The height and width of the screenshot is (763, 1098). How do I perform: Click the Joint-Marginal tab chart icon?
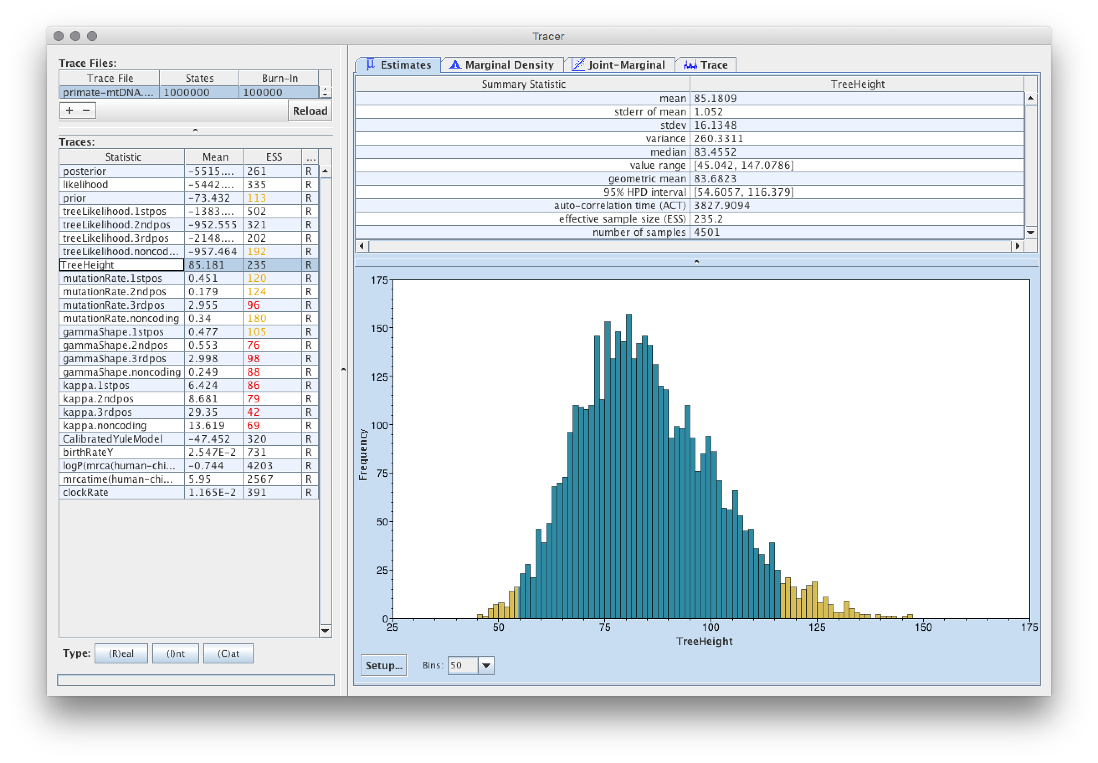click(578, 64)
